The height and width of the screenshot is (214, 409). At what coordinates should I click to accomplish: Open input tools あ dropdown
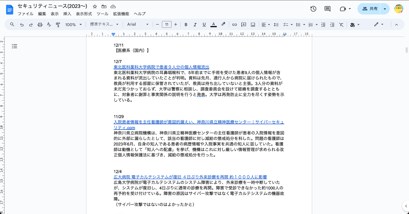pos(355,24)
